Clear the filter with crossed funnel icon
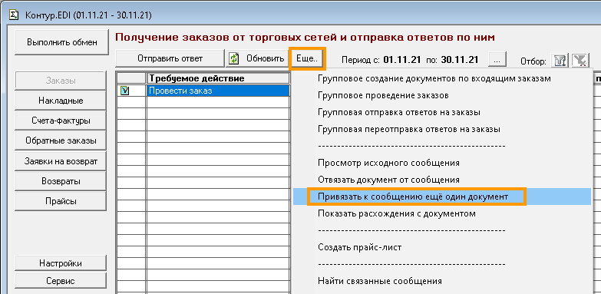The width and height of the screenshot is (601, 294). click(x=580, y=61)
